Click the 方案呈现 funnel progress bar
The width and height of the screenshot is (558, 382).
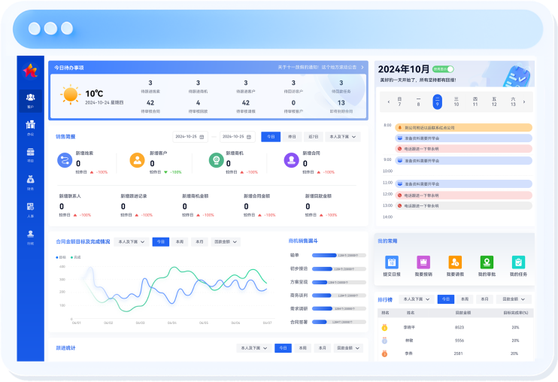(338, 283)
